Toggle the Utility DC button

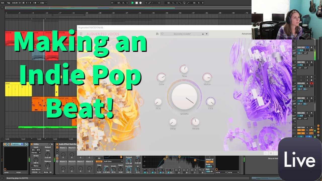point(51,172)
